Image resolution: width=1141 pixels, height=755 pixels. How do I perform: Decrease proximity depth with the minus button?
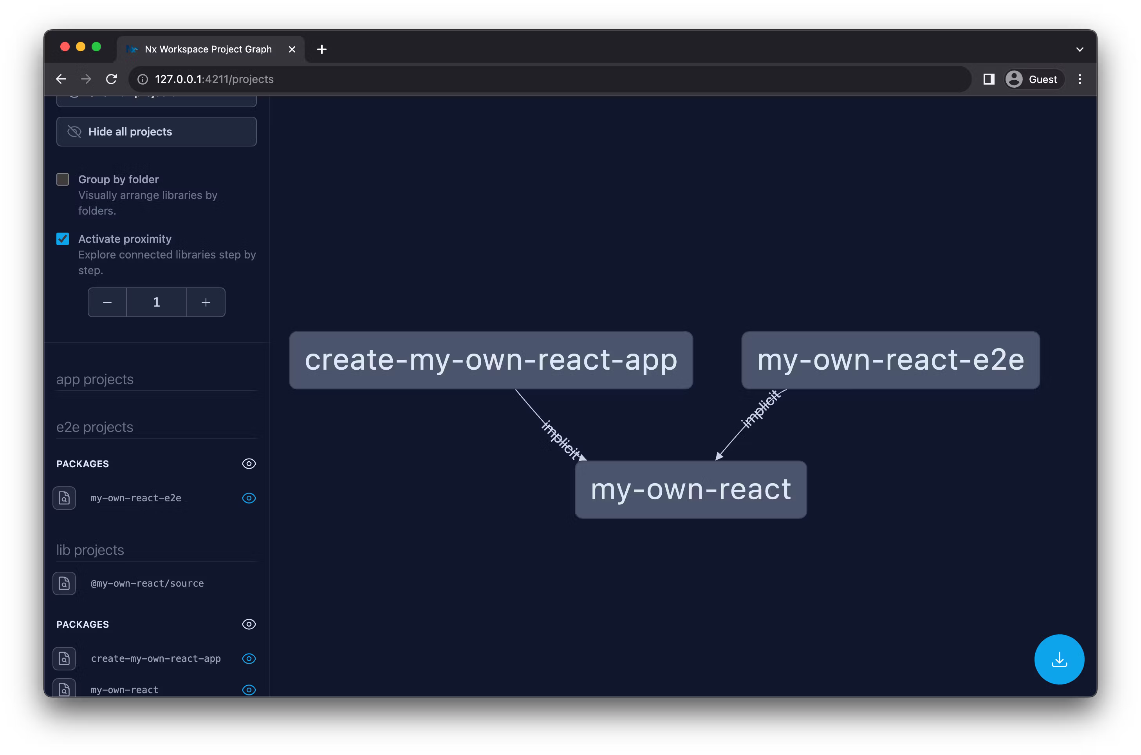107,302
